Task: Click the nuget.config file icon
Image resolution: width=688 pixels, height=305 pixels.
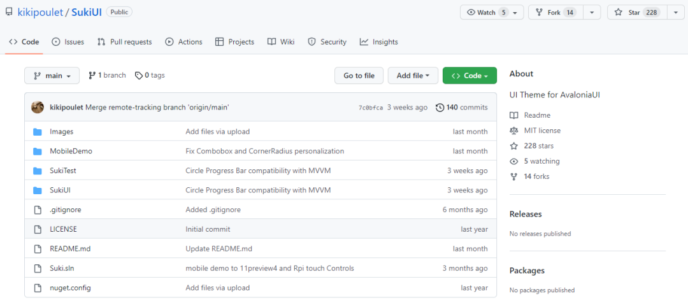Action: click(38, 288)
